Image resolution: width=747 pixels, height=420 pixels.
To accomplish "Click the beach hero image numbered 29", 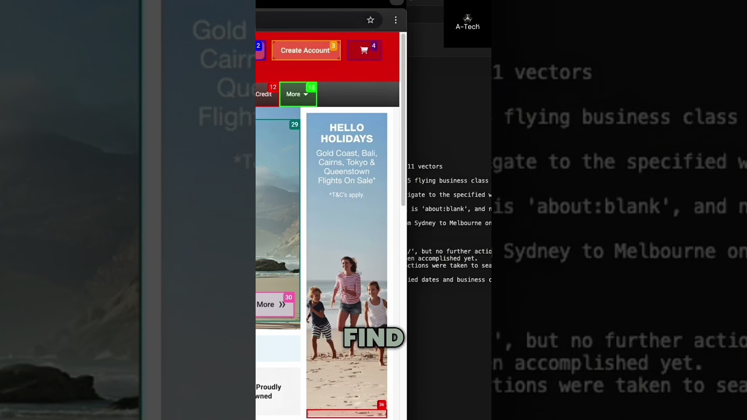I will (278, 220).
